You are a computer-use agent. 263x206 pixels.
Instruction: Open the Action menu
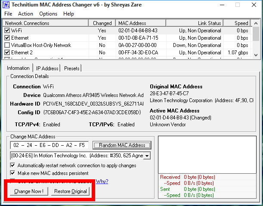pos(25,14)
